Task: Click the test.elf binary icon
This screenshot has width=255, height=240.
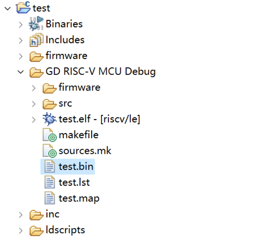Action: pyautogui.click(x=50, y=119)
